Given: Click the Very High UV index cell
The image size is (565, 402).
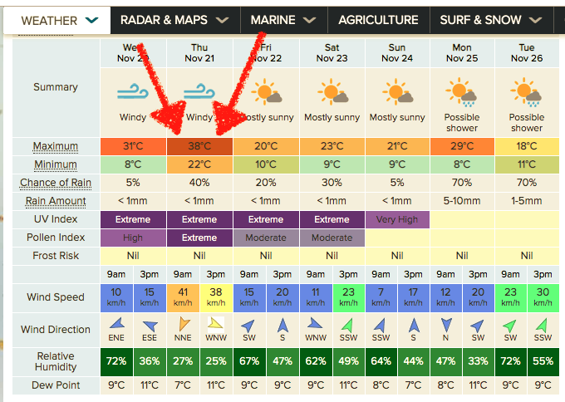Looking at the screenshot, I should pos(397,219).
